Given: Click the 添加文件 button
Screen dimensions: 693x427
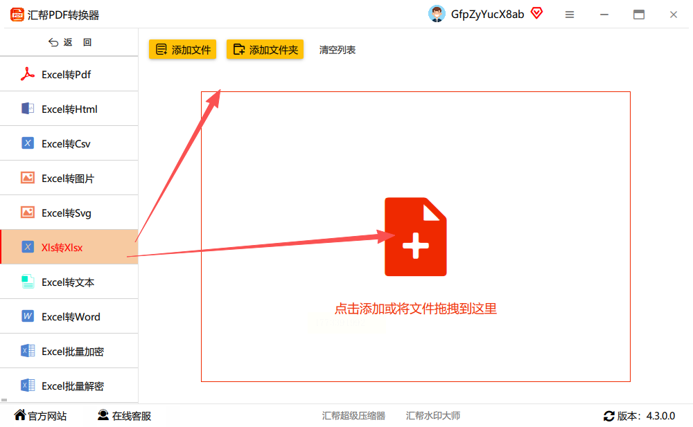Looking at the screenshot, I should (182, 49).
